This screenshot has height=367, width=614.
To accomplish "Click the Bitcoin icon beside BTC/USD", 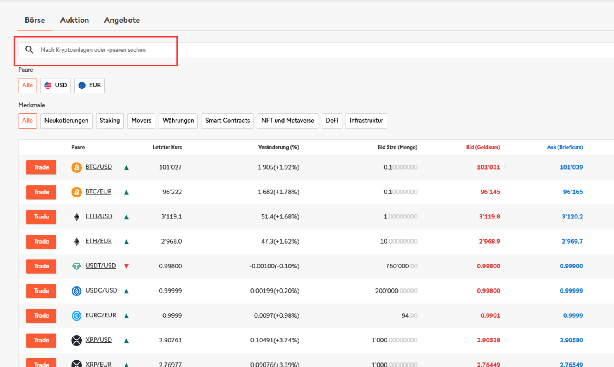I will click(x=76, y=167).
